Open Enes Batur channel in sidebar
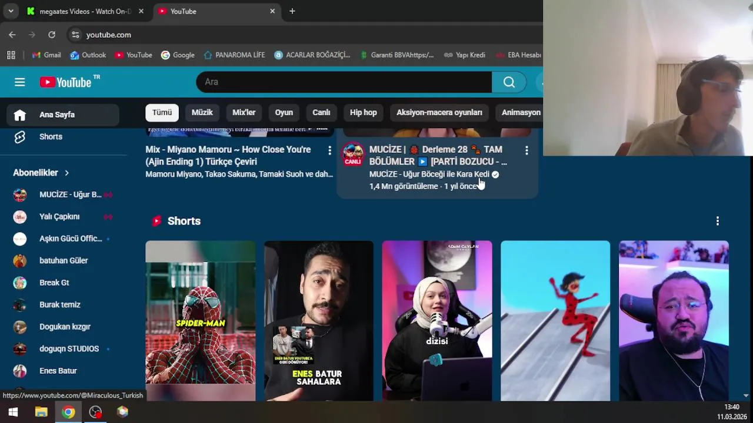Viewport: 753px width, 423px height. pos(63,371)
